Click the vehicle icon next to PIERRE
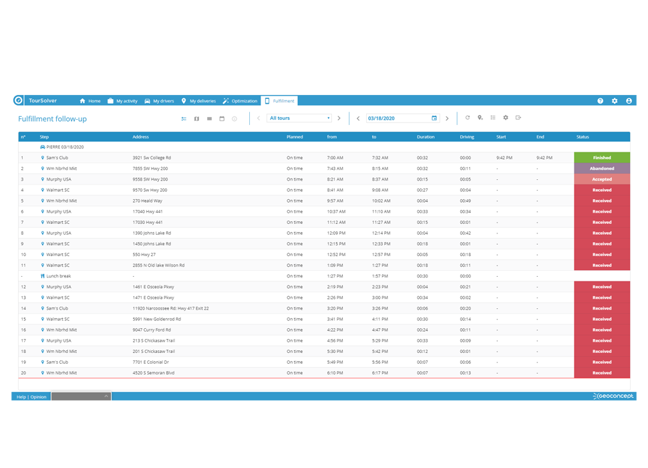 (x=42, y=147)
